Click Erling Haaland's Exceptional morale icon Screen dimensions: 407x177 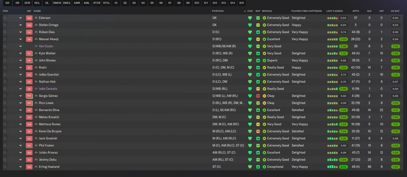[264, 167]
